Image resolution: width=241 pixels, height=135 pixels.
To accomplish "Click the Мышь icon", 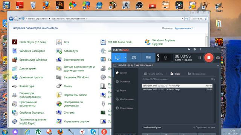I will coord(59,86).
